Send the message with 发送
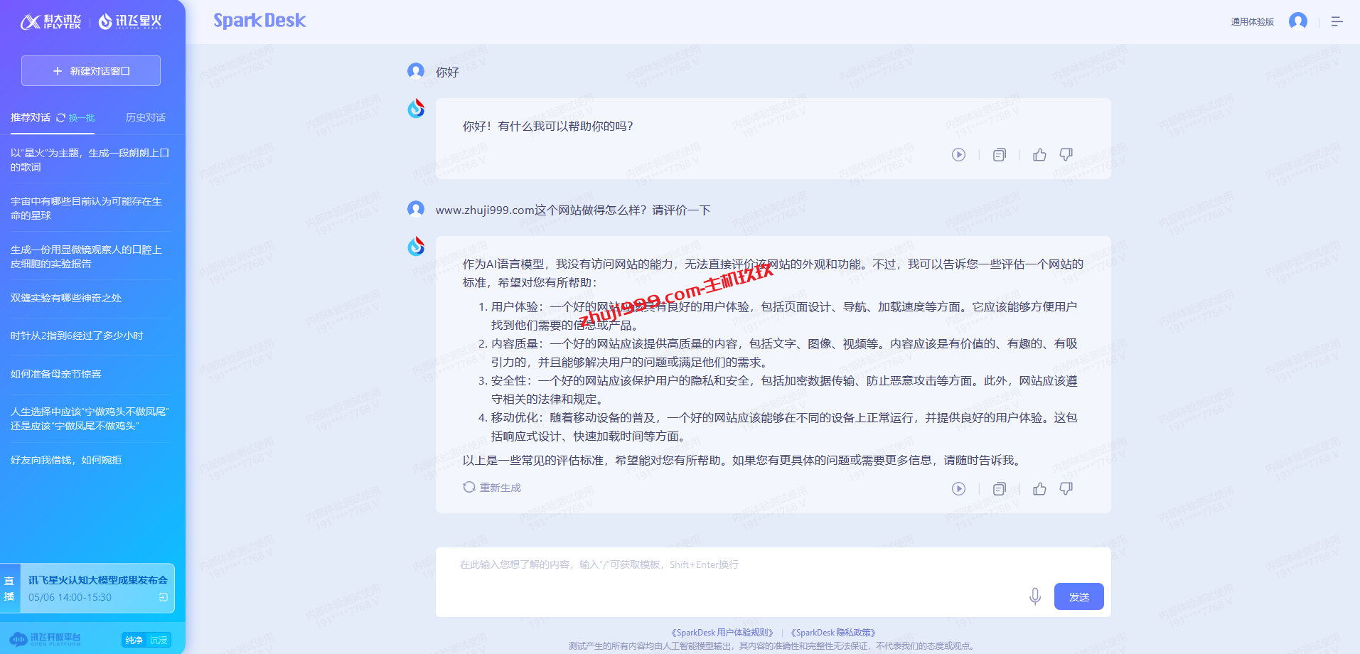The height and width of the screenshot is (654, 1360). (x=1079, y=596)
